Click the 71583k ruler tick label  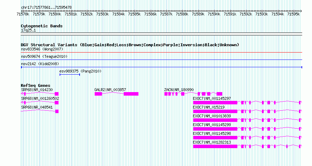102,14
